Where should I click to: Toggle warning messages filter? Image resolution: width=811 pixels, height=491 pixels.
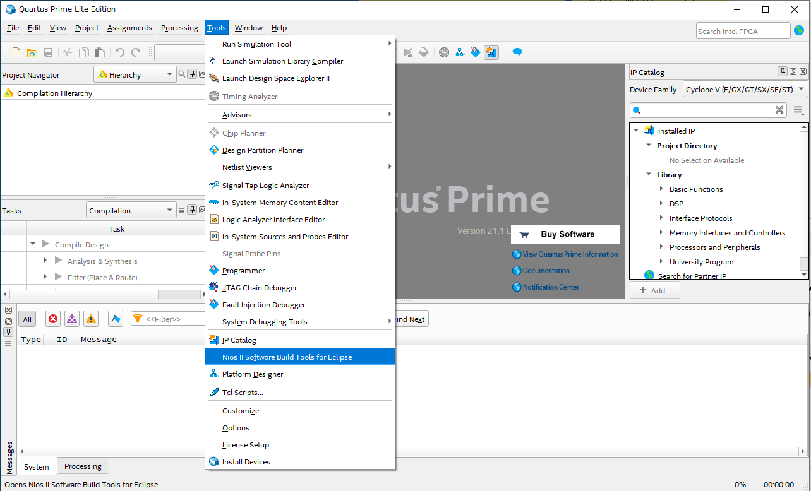91,319
